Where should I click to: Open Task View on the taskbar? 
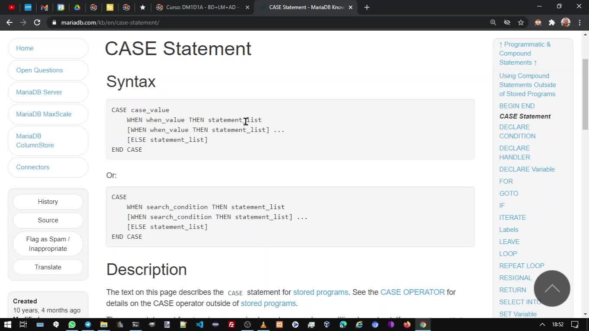(23, 325)
